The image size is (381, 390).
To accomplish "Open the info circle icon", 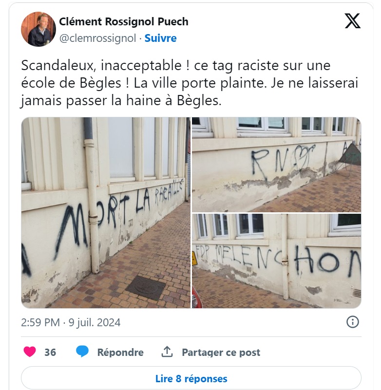I will coord(353,322).
